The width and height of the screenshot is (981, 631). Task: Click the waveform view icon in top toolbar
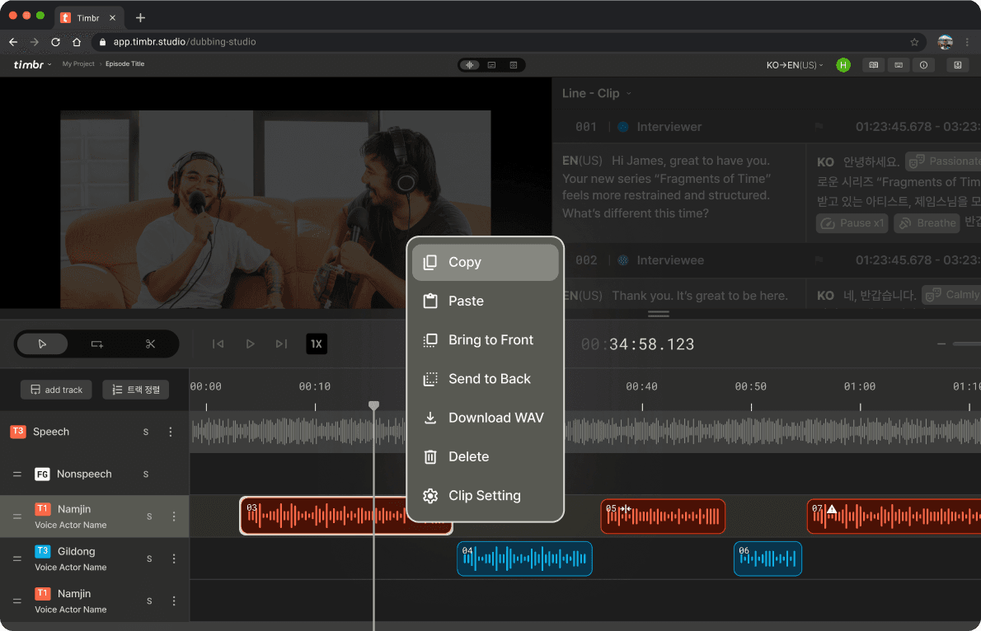[469, 64]
